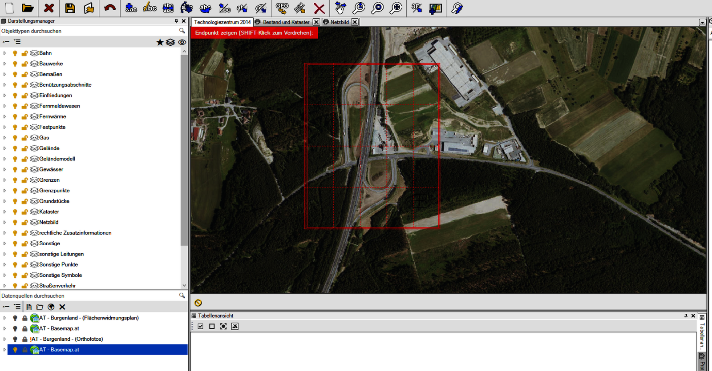Click the save (floppy disk) icon
The height and width of the screenshot is (371, 712).
(70, 8)
